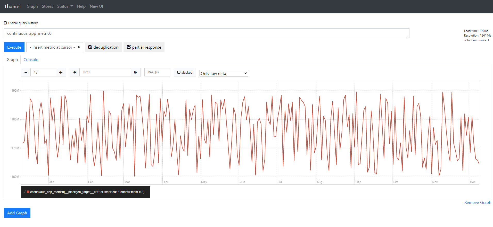The width and height of the screenshot is (493, 227).
Task: Click the Add Graph button
Action: (x=17, y=213)
